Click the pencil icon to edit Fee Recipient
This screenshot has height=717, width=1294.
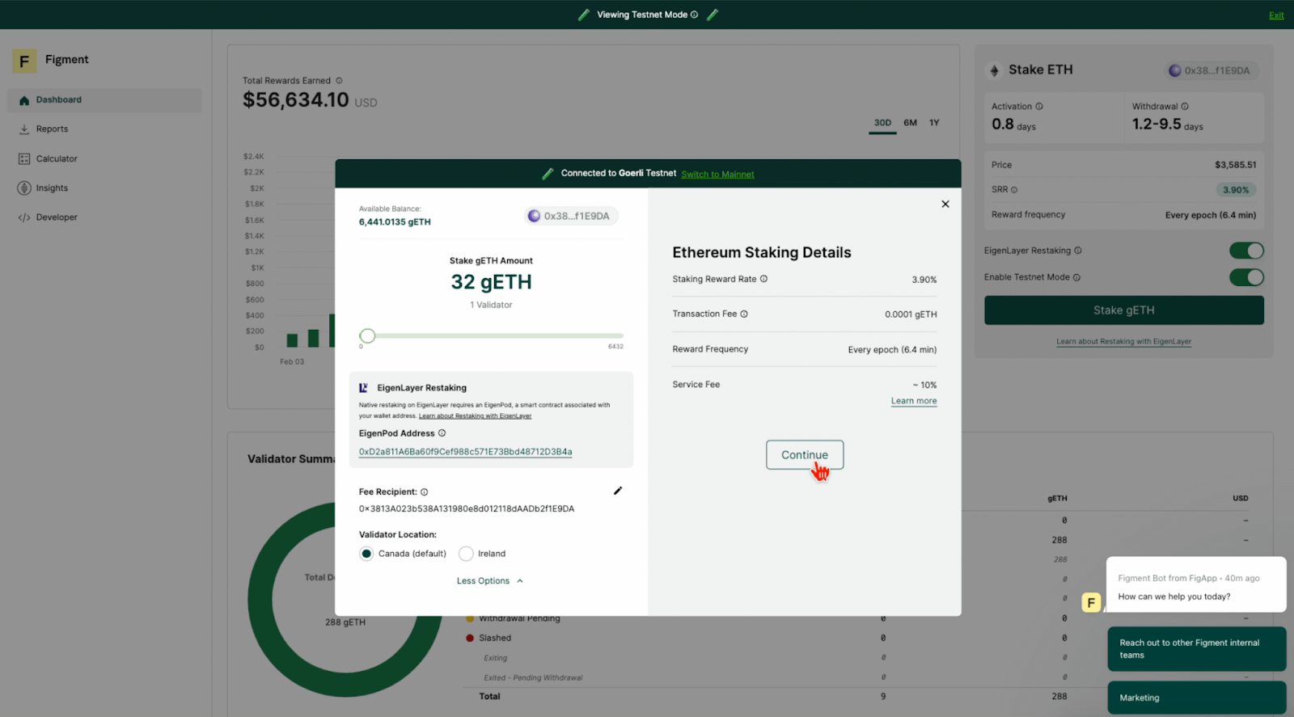point(618,491)
